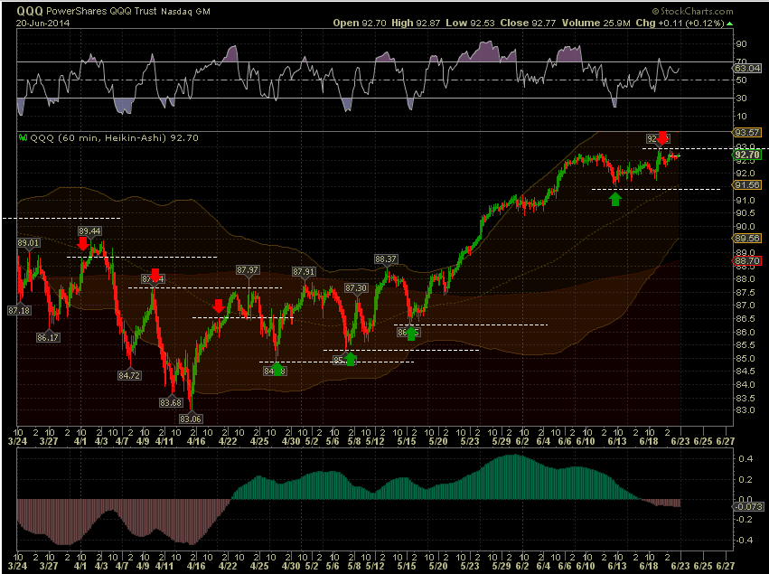
Task: Click the Nasdaq GM exchange label
Action: coord(185,11)
